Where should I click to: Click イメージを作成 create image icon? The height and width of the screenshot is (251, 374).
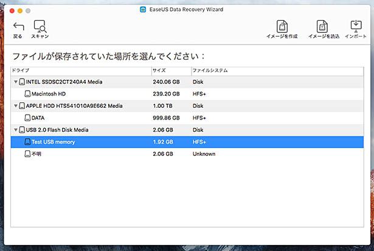pos(282,26)
